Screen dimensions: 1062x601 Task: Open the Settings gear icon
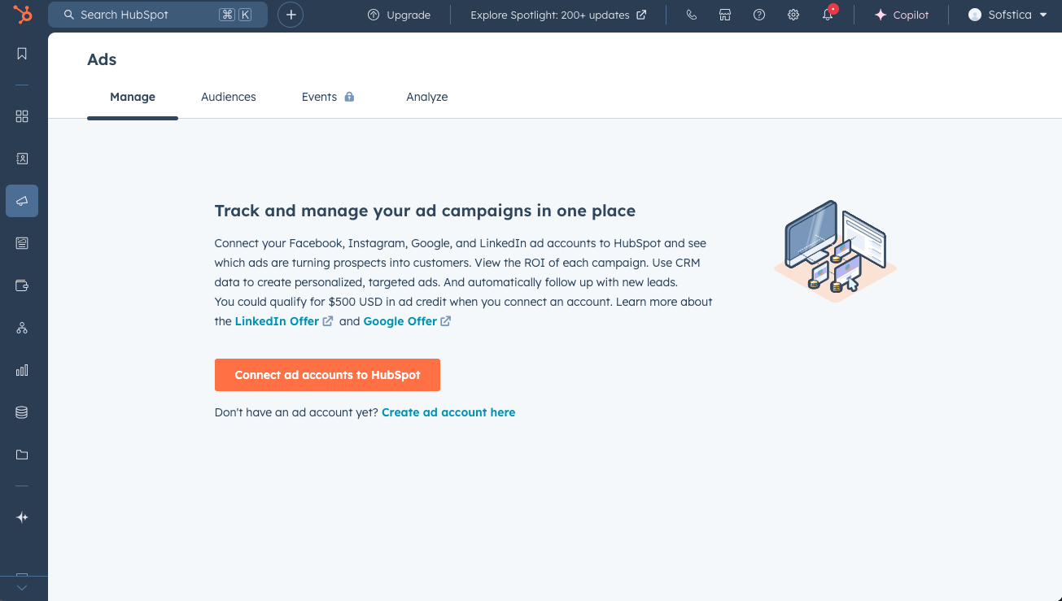coord(793,15)
